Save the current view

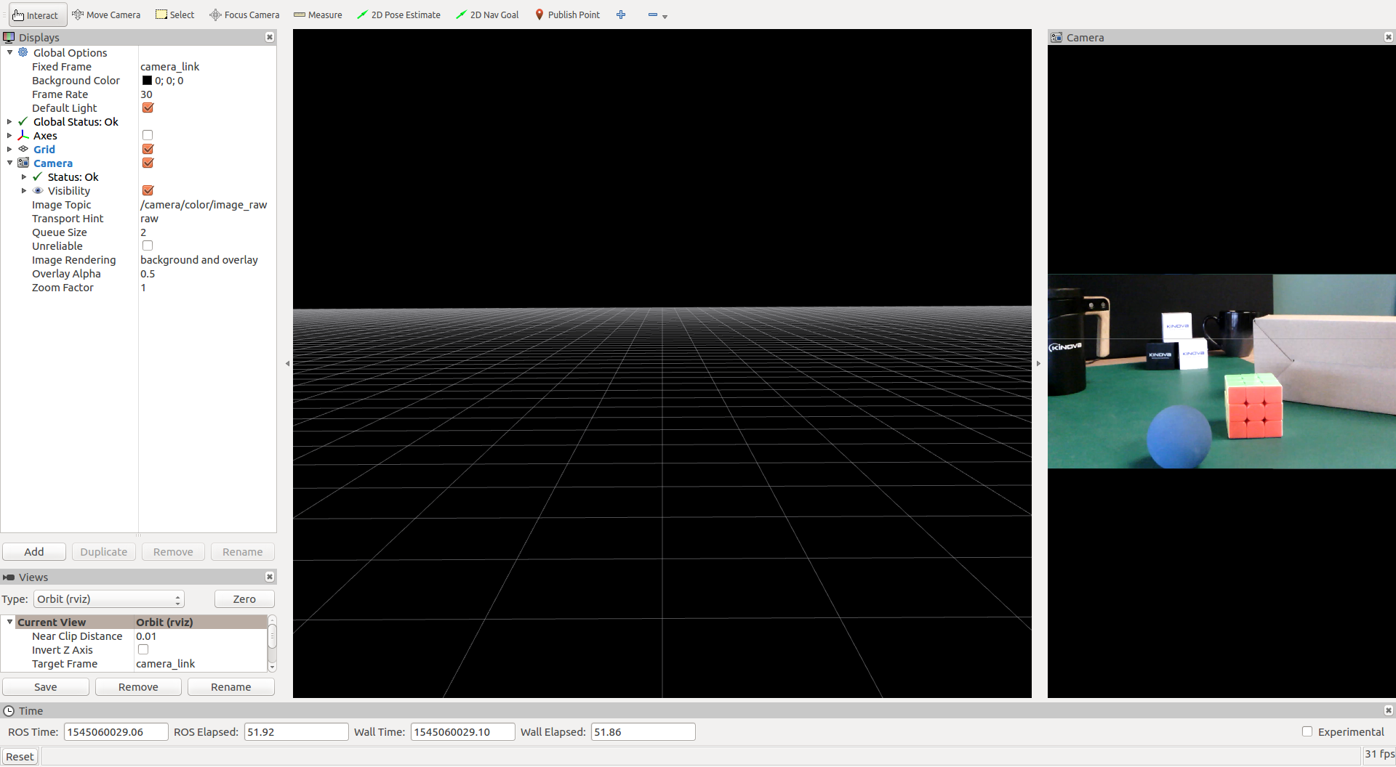(46, 686)
